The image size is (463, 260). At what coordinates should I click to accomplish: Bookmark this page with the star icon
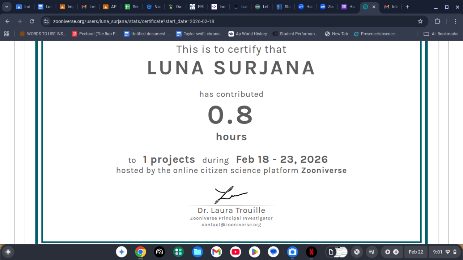coord(420,21)
